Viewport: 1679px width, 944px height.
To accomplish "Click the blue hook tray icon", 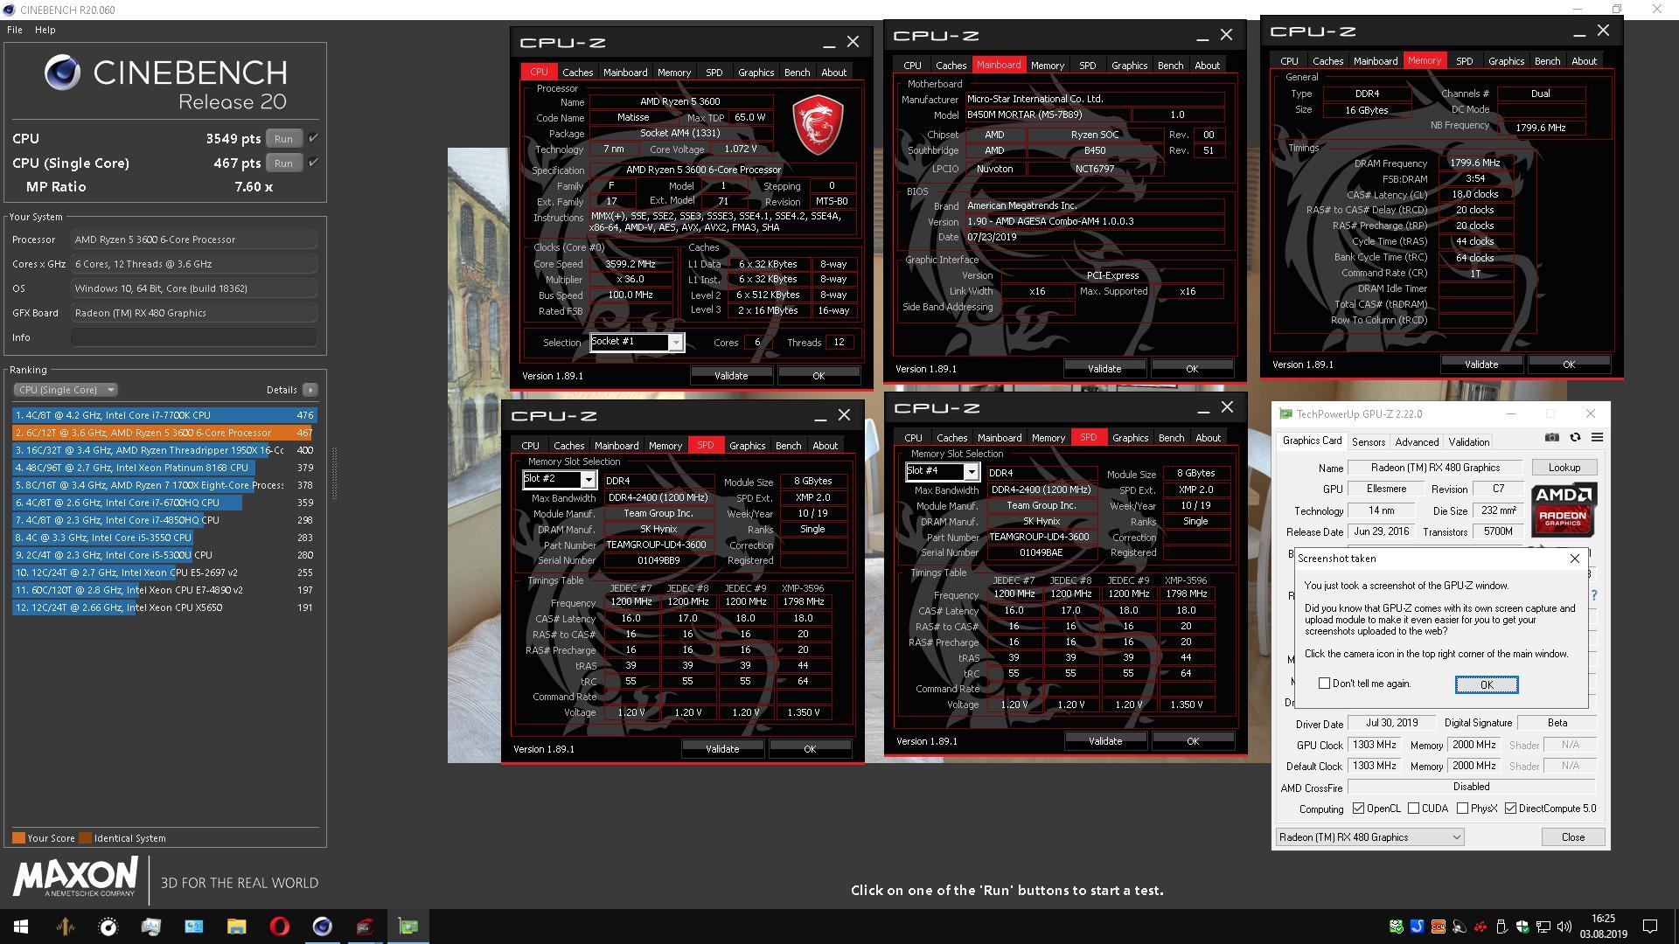I will tap(1417, 927).
